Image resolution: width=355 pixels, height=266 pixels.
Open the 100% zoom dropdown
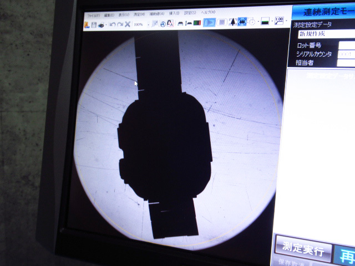pos(148,24)
